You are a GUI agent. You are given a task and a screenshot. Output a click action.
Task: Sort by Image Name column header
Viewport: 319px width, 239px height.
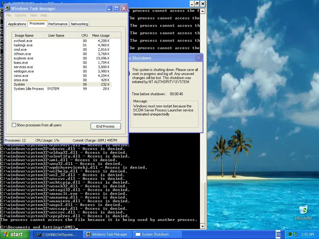click(28, 35)
